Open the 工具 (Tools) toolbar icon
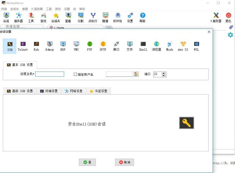235x173 pixels. 31,18
